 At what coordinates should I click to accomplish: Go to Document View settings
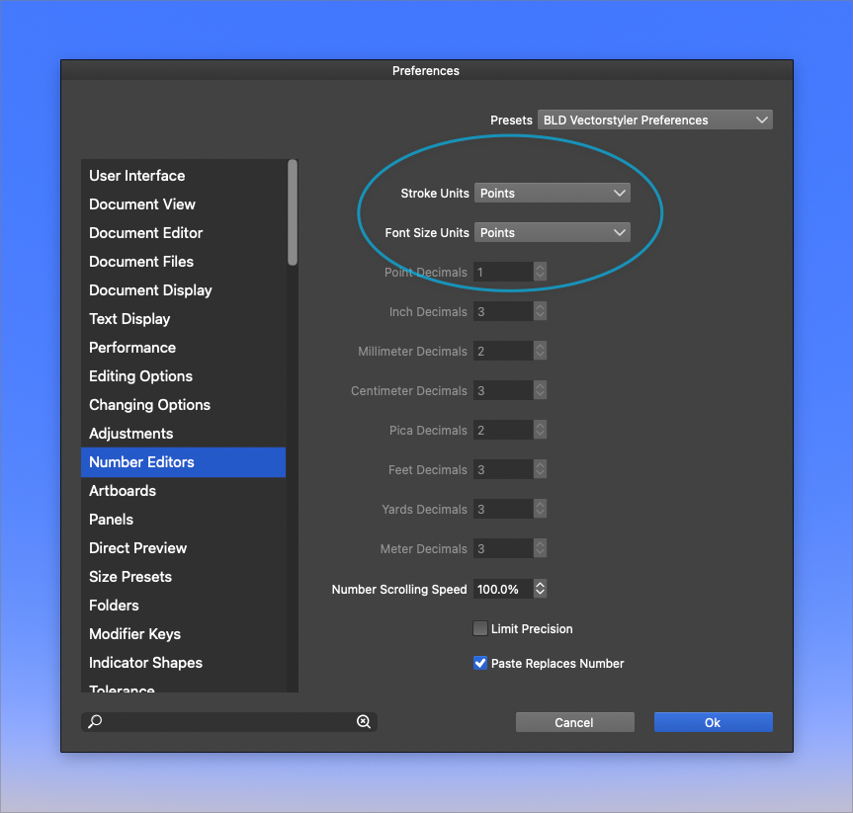pos(142,204)
